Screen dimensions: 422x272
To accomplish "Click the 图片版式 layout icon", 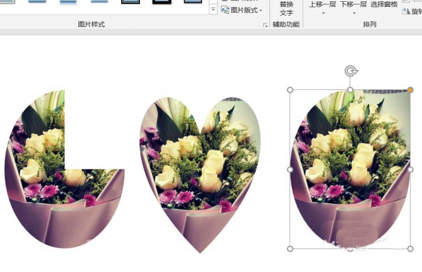I will [x=225, y=10].
